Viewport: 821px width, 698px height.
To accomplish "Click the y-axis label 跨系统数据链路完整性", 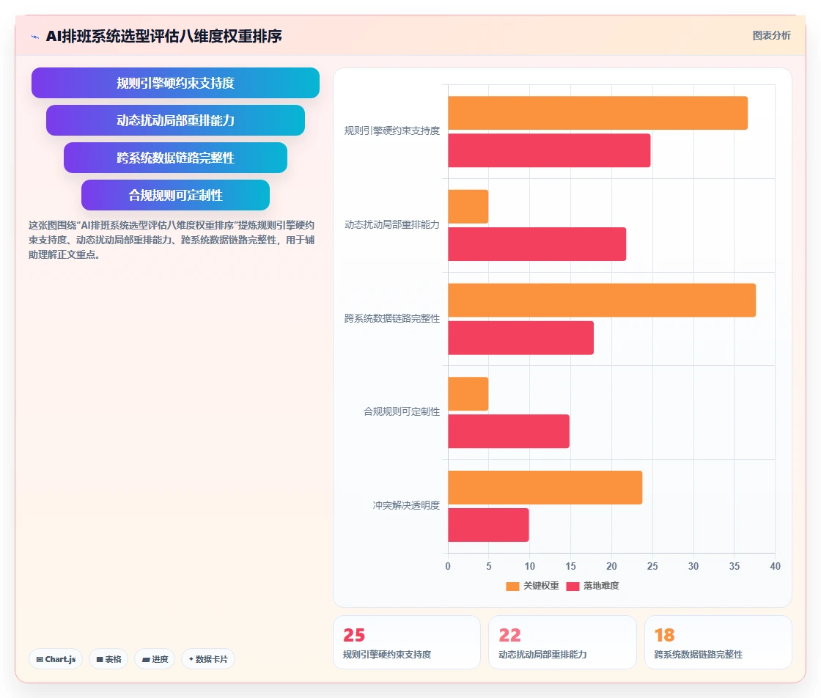I will click(x=391, y=318).
